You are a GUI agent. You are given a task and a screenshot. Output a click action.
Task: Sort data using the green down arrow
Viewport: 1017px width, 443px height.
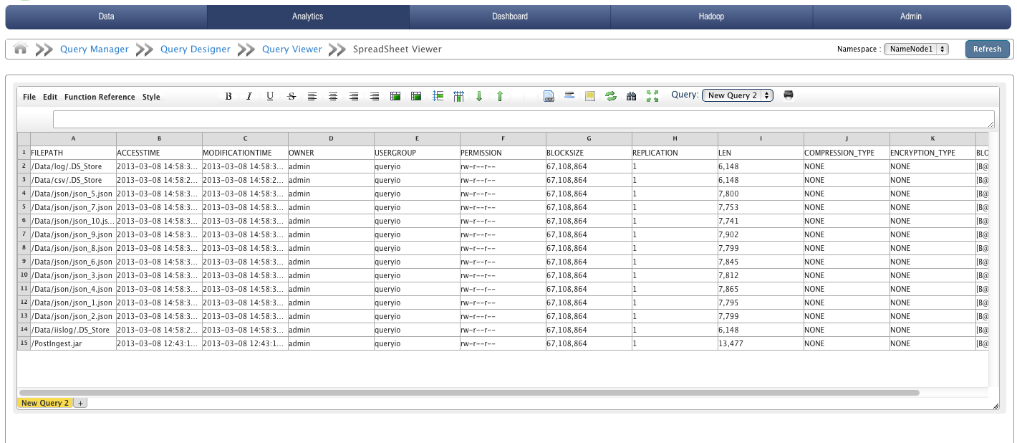[x=478, y=96]
